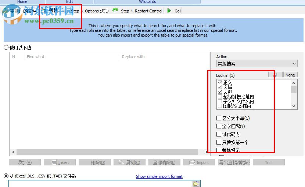Screen dimensions: 305x187
Task: Open the Edit ribbon tab
Action: pos(69,2)
